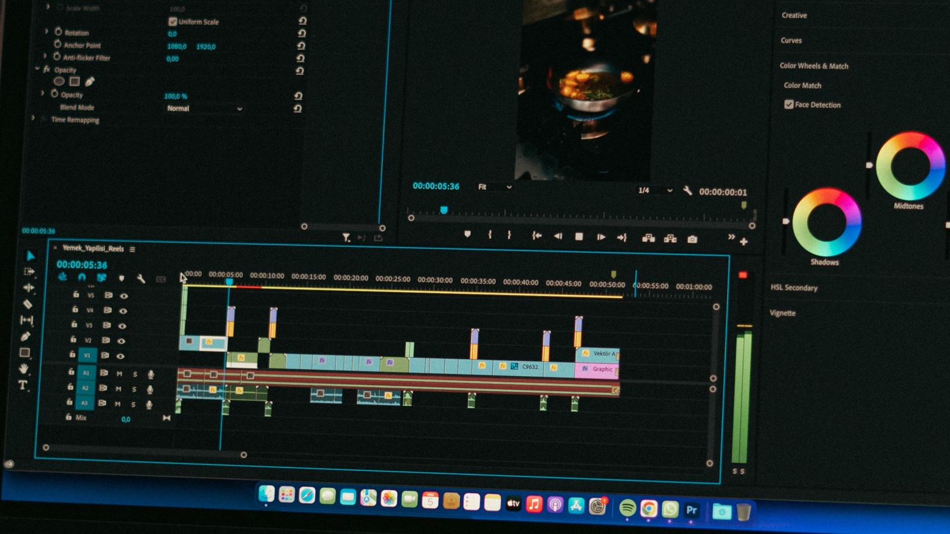Open the 1/4 playback resolution dropdown
This screenshot has width=950, height=534.
click(655, 190)
